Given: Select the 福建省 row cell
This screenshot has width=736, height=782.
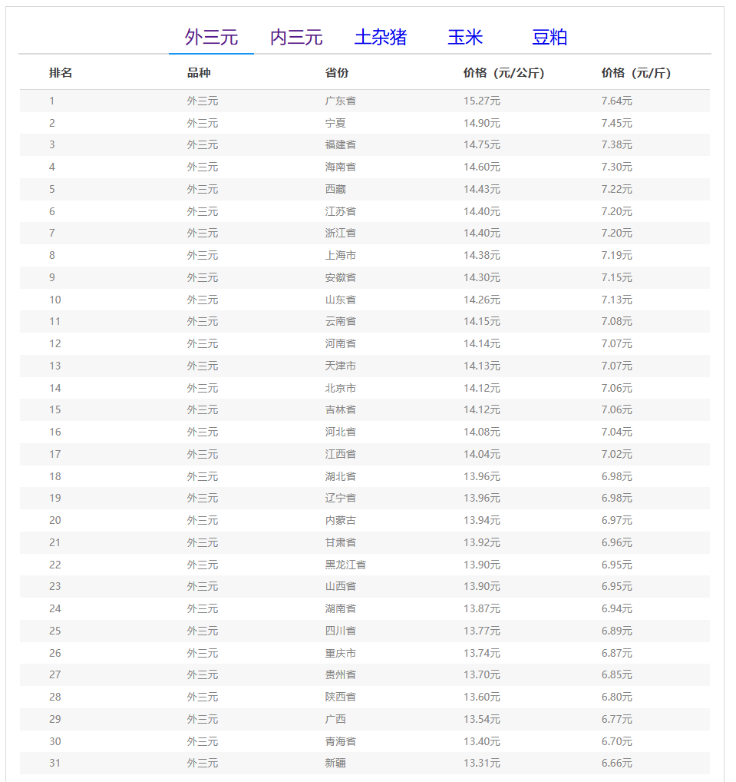Looking at the screenshot, I should point(341,144).
